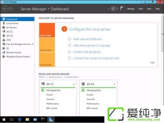
Task: Click Configure this local server link
Action: coord(89,29)
